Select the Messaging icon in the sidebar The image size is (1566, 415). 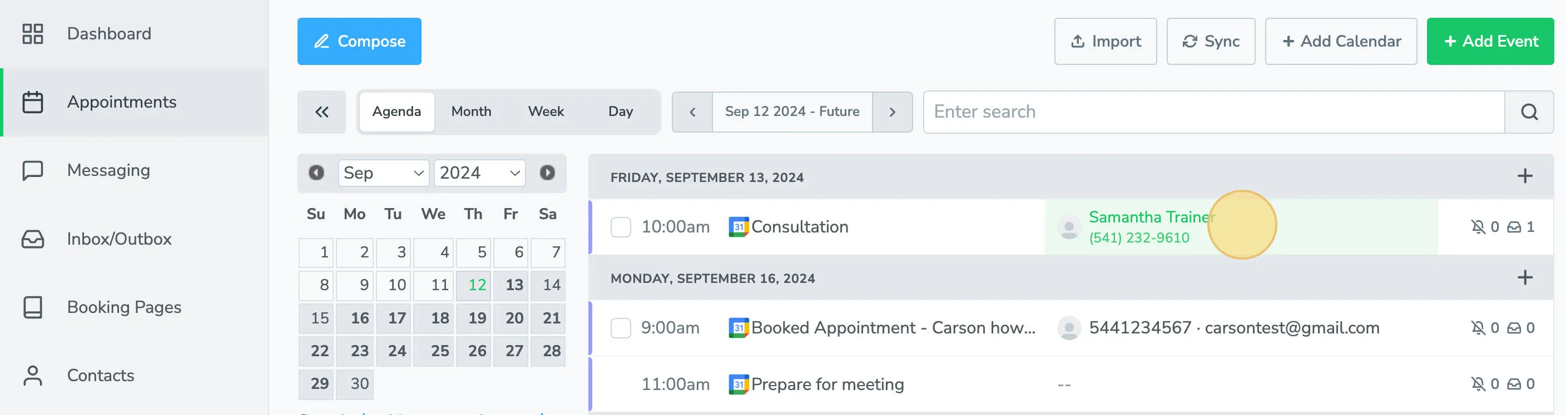point(32,170)
